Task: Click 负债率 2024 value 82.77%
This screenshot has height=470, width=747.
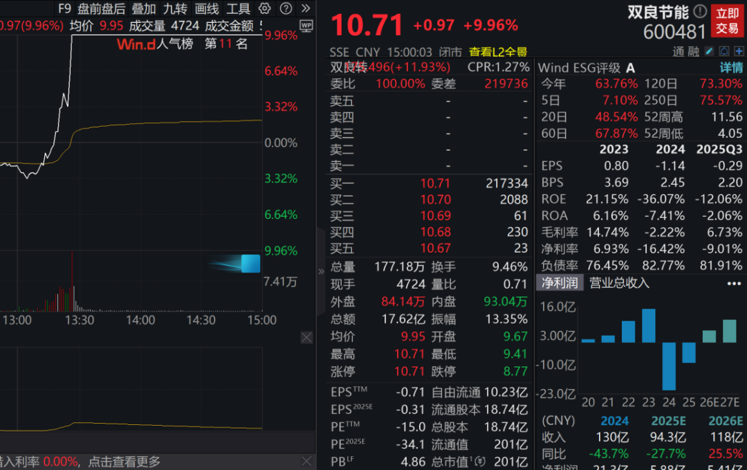Action: pos(663,266)
